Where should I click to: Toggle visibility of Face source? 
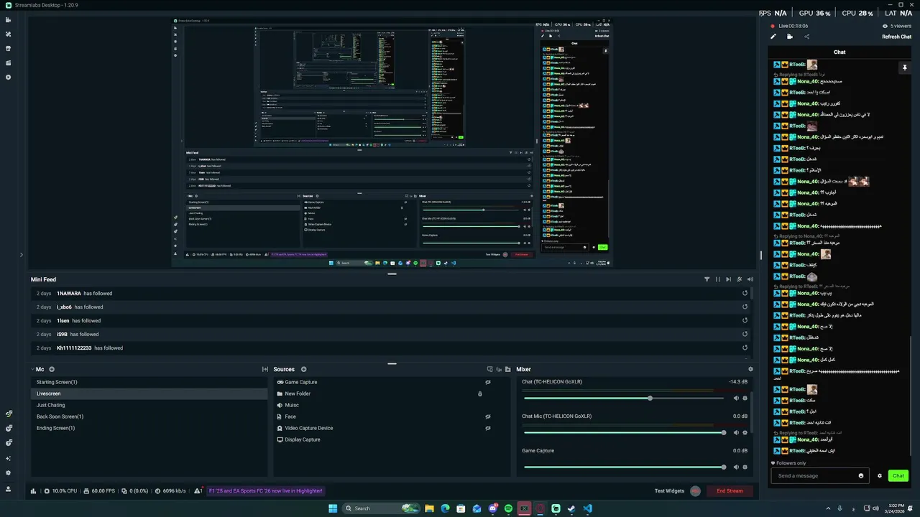tap(487, 416)
